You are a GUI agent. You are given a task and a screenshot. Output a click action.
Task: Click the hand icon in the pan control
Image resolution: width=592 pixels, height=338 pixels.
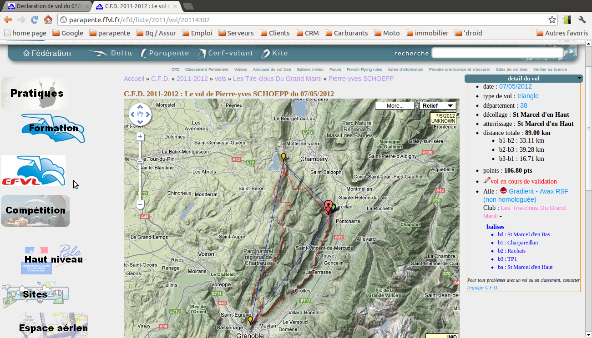(x=140, y=114)
